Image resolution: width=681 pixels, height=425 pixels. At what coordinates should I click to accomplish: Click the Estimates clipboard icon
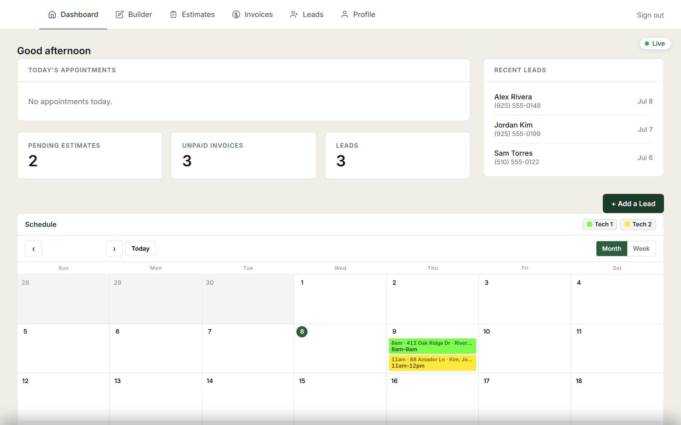[x=173, y=14]
